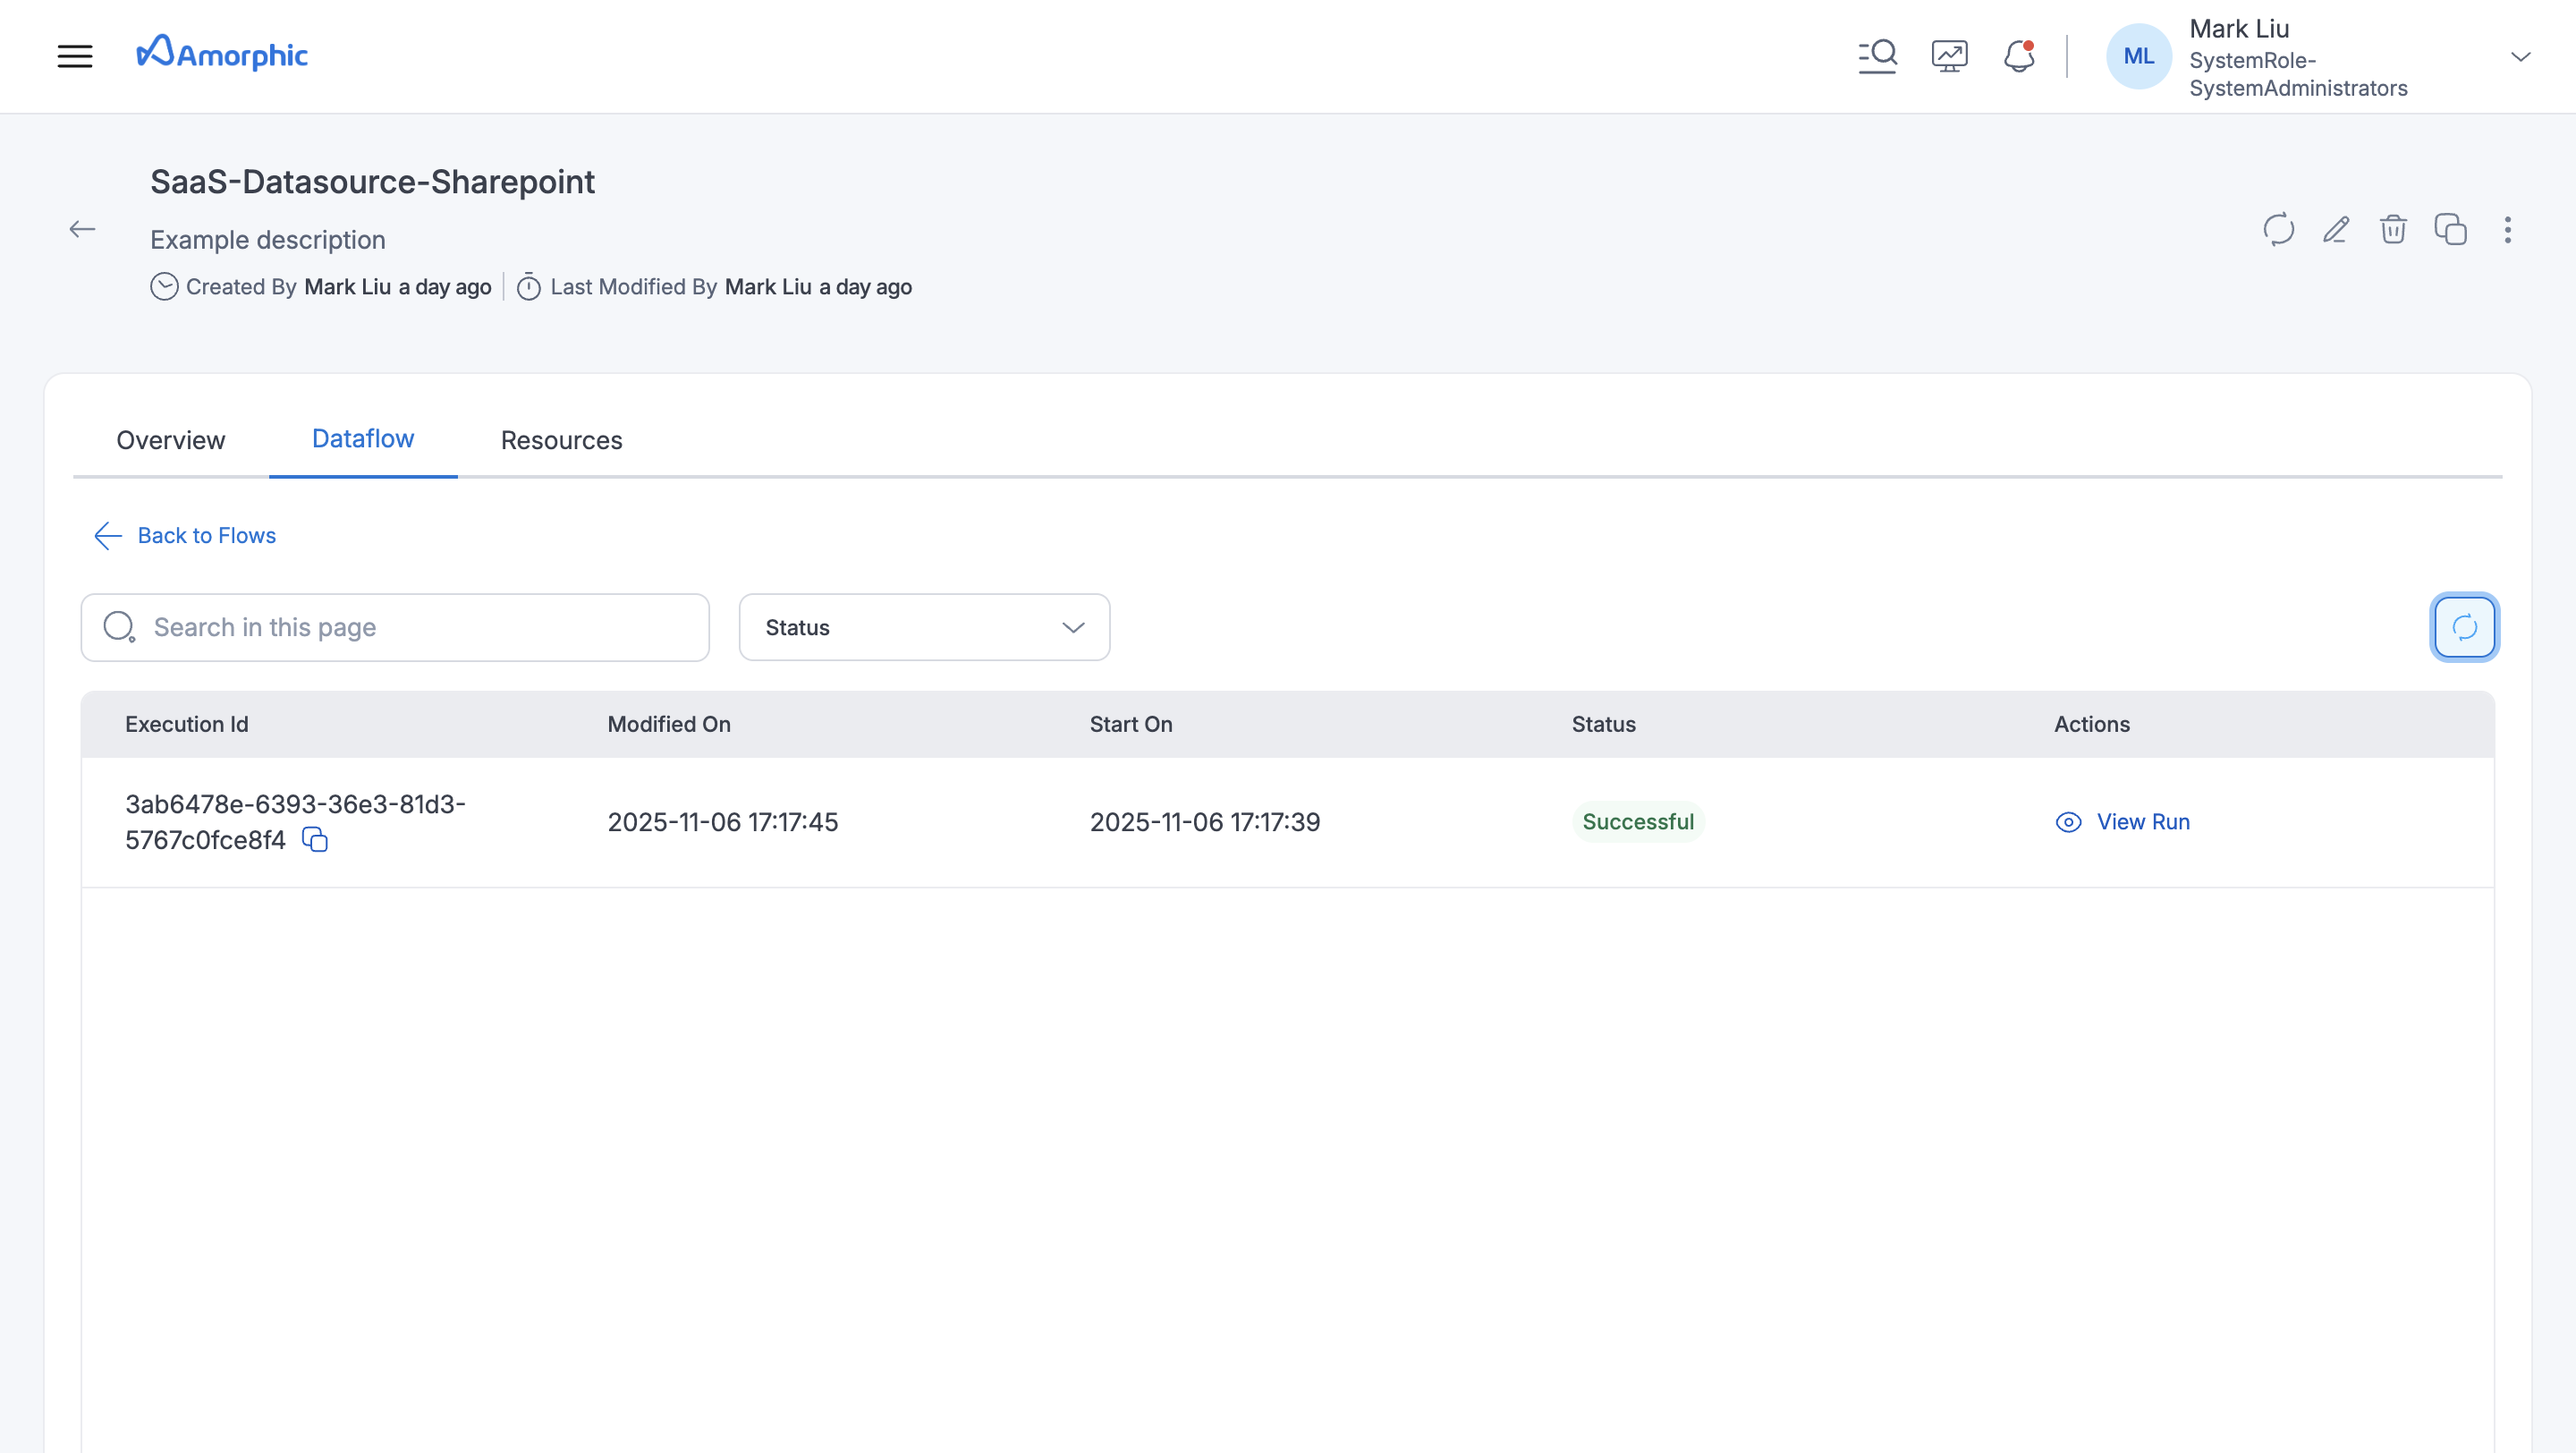Screen dimensions: 2576x1453
Task: Go back using the header arrow
Action: [82, 230]
